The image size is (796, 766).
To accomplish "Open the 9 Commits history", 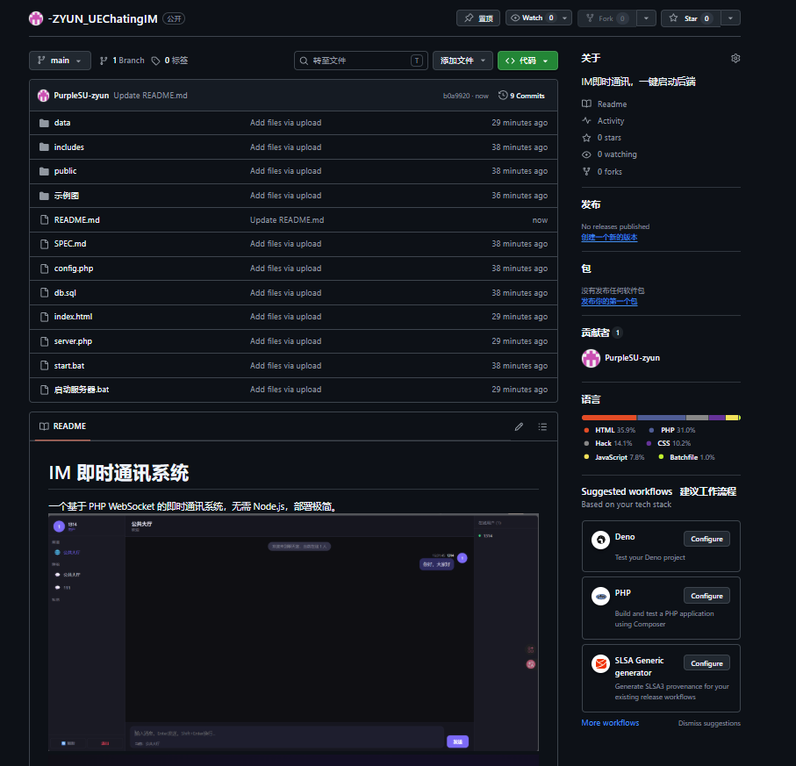I will (x=521, y=96).
